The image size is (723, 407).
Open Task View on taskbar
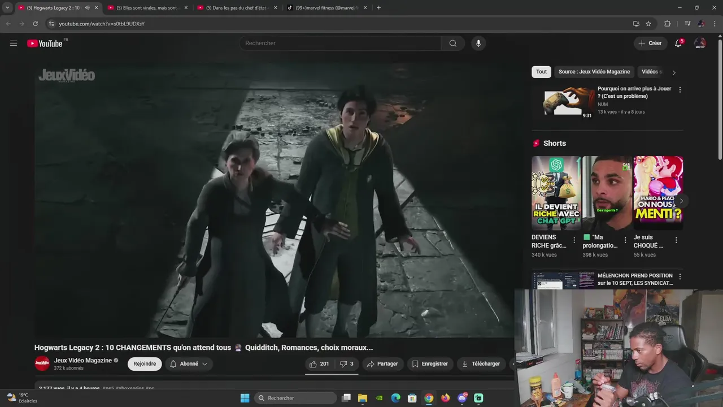346,398
